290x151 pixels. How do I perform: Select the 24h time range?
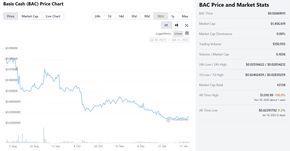tap(97, 16)
